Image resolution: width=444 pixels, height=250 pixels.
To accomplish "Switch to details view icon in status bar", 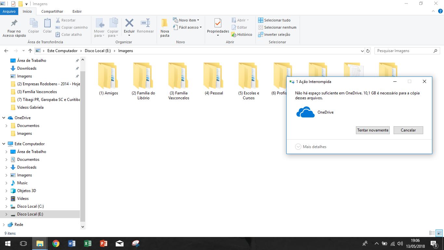I will pyautogui.click(x=432, y=233).
